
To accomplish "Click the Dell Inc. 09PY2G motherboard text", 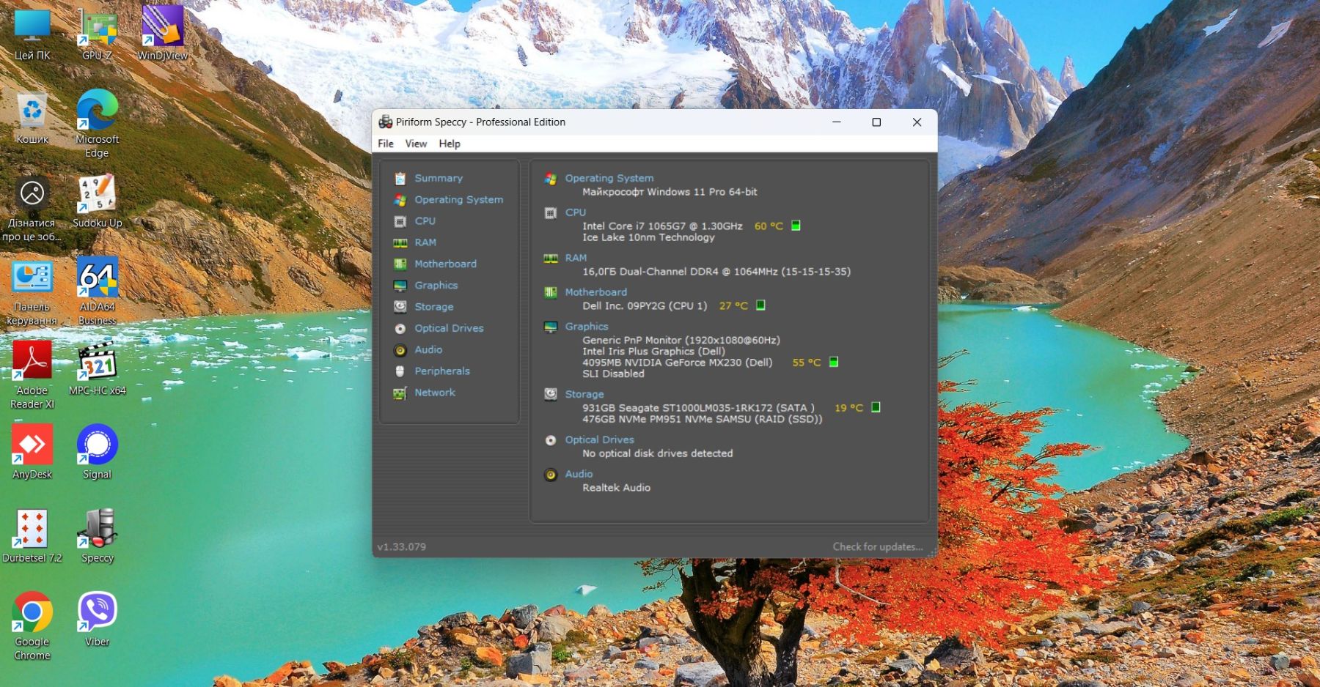I will point(645,305).
